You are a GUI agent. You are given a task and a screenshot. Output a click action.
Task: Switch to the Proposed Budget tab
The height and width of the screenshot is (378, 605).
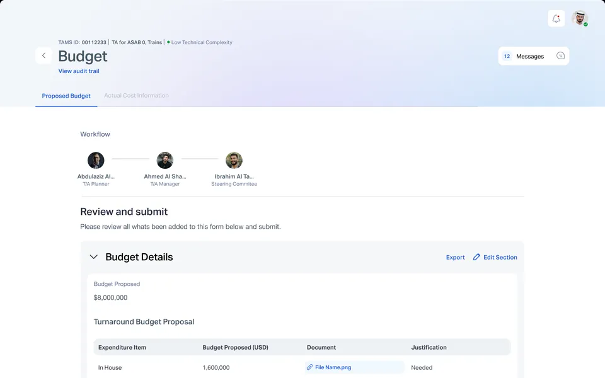click(66, 96)
